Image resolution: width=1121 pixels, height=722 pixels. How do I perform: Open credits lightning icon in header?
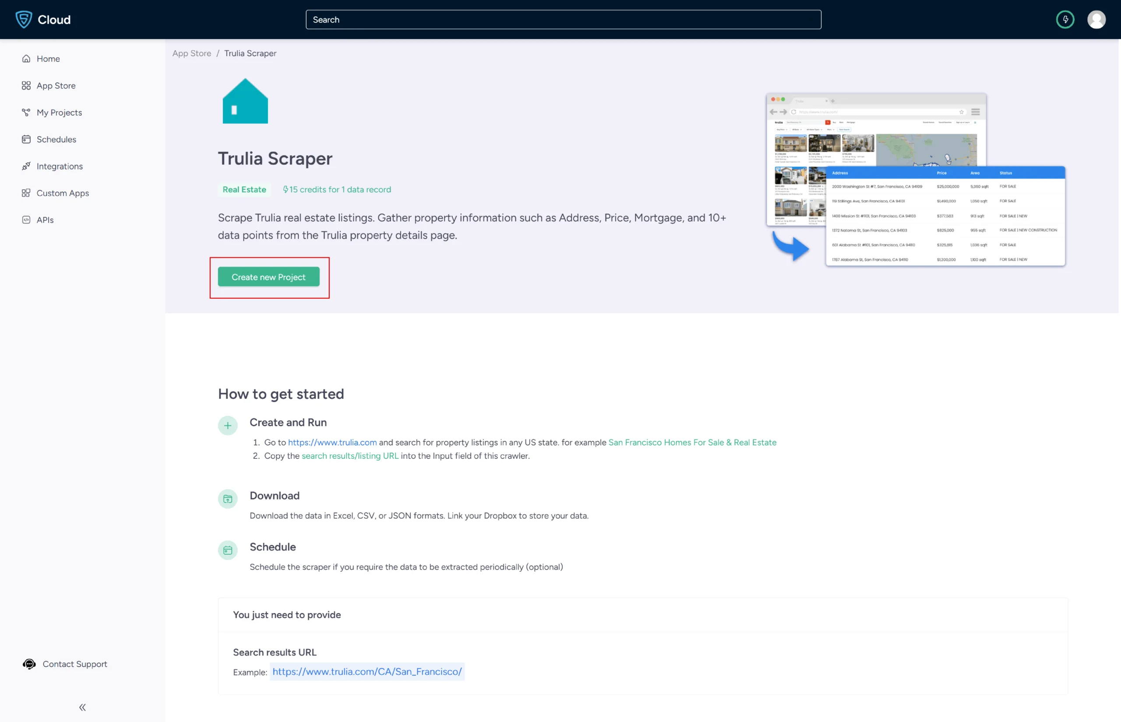point(1065,19)
